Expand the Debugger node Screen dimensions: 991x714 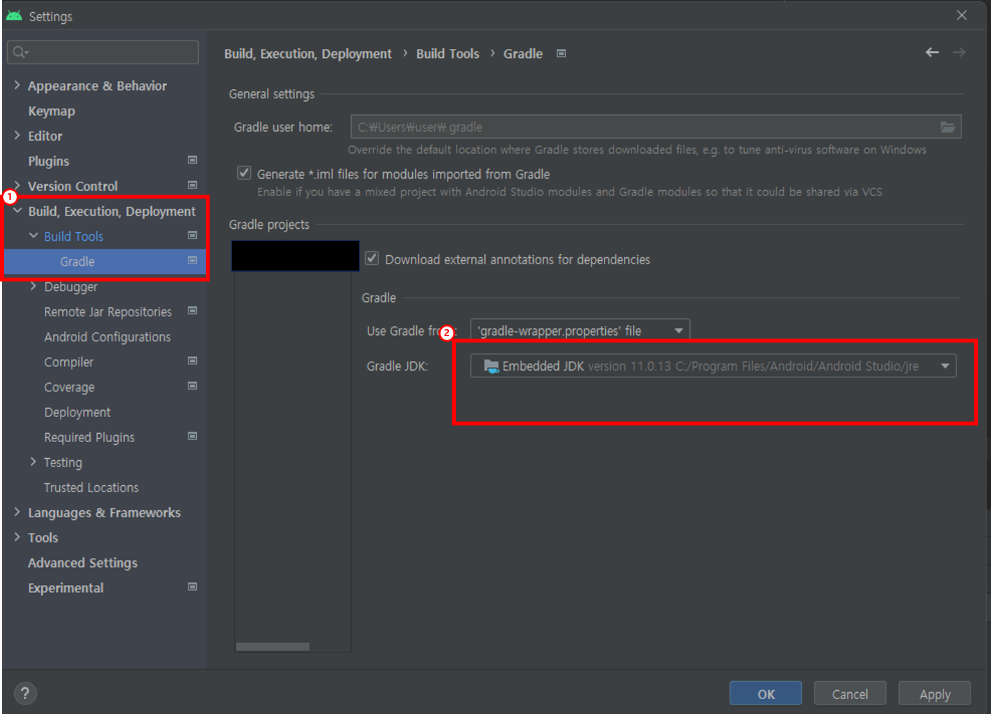pos(33,286)
